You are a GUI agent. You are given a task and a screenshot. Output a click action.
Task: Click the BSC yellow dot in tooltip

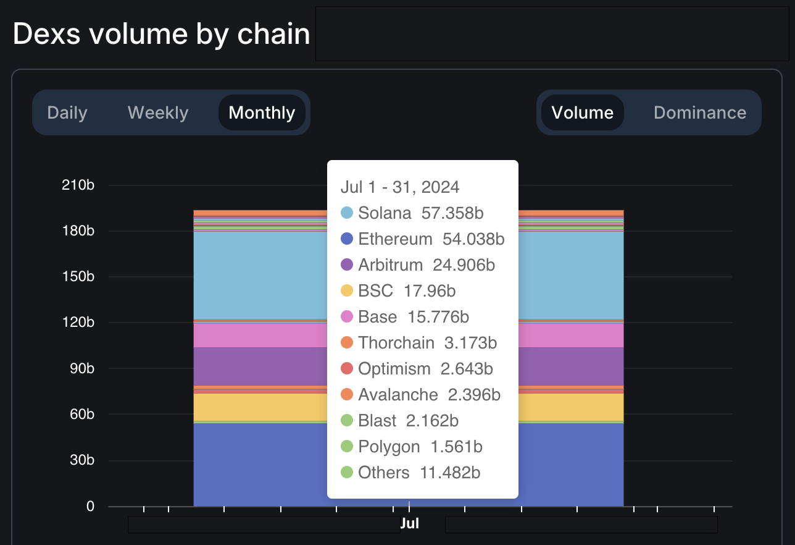347,291
